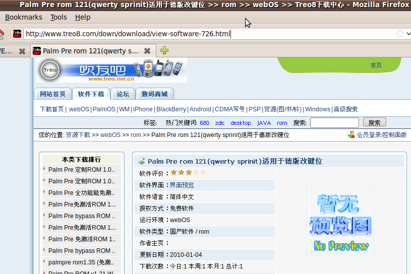Open first Palm Pre 定制ROM 1.0.. ranking entry
Viewport: 411px width, 274px height.
coord(82,170)
